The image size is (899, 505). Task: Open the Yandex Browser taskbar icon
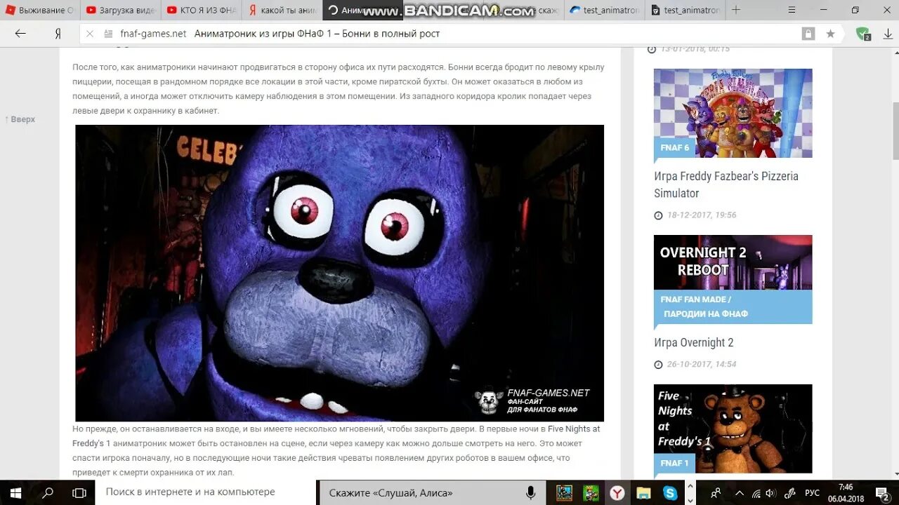pyautogui.click(x=617, y=493)
